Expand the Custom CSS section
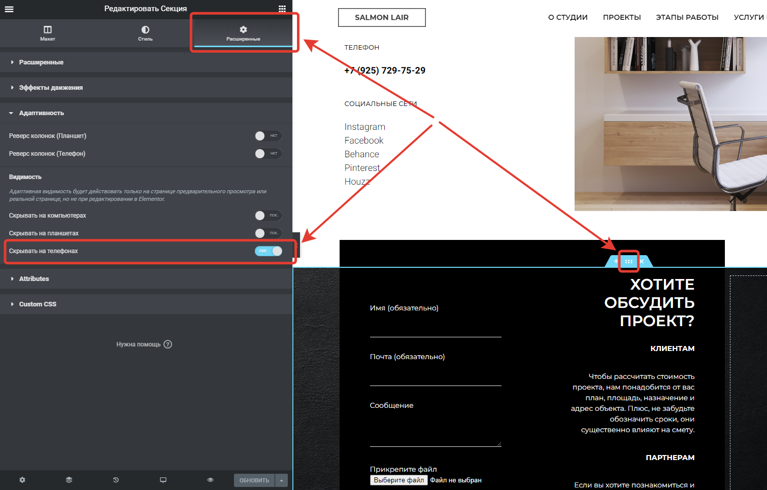Image resolution: width=767 pixels, height=490 pixels. [x=38, y=304]
